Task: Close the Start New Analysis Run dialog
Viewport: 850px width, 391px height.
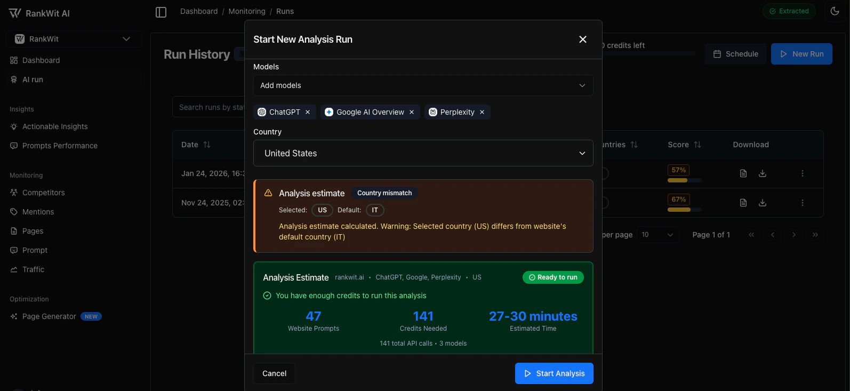Action: pyautogui.click(x=583, y=39)
